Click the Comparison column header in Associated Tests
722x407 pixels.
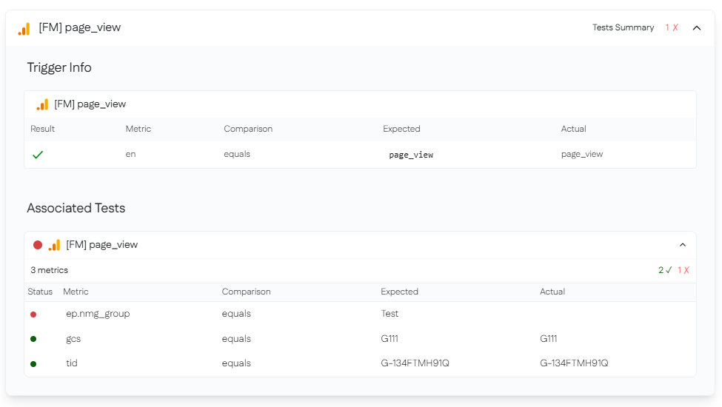247,292
